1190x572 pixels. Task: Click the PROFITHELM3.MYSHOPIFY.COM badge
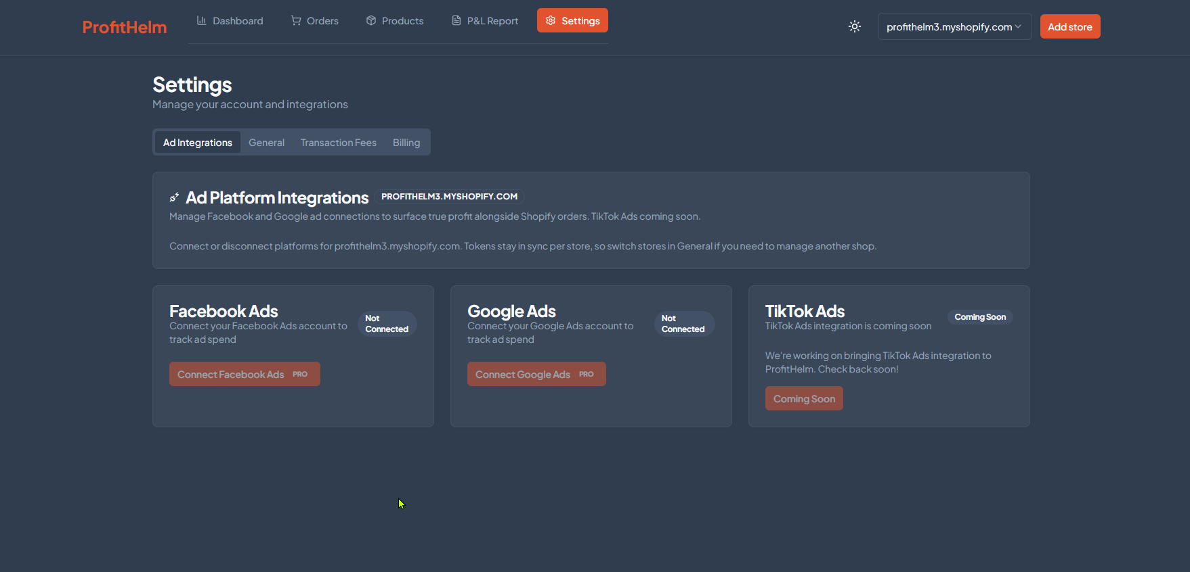click(449, 196)
